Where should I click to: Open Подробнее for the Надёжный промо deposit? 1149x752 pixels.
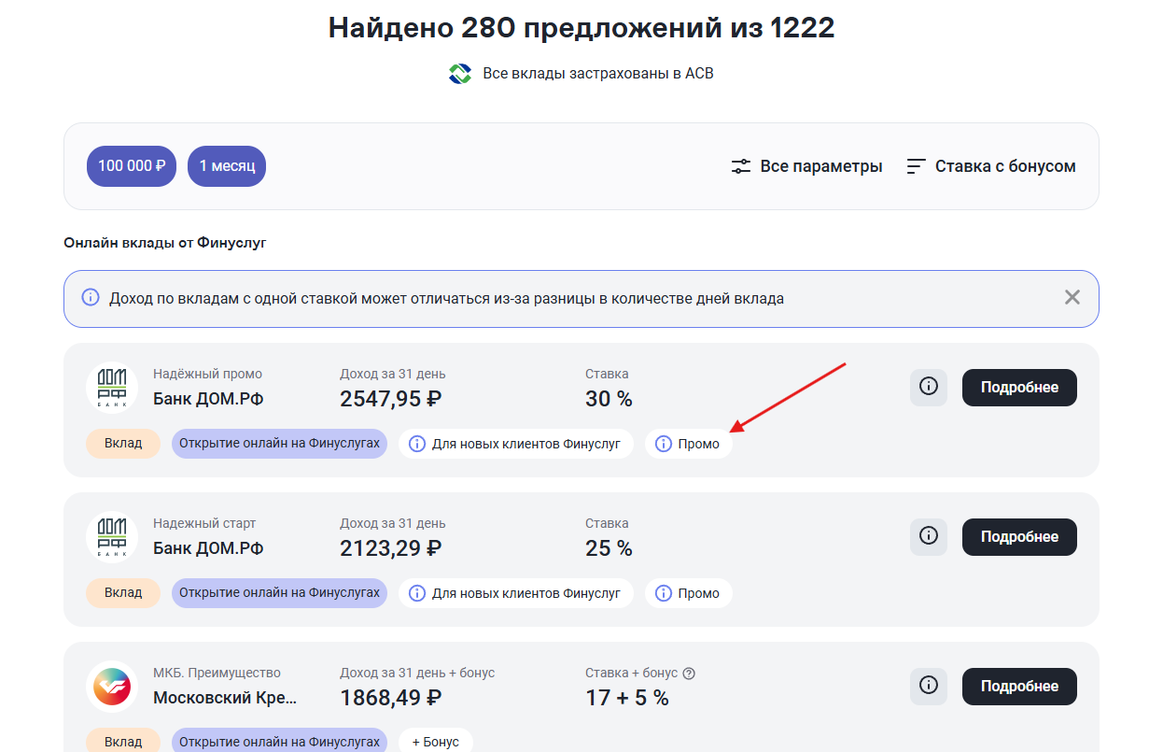click(x=1019, y=387)
